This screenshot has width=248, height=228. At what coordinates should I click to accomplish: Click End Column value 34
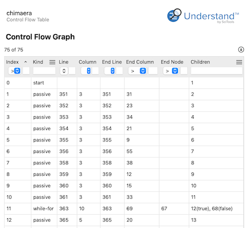click(129, 117)
